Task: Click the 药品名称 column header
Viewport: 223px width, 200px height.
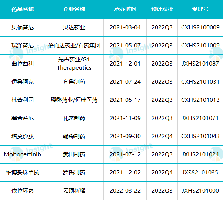Action: pos(23,9)
